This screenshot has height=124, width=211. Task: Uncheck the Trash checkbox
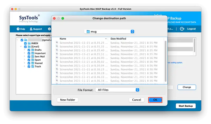tap(29, 66)
